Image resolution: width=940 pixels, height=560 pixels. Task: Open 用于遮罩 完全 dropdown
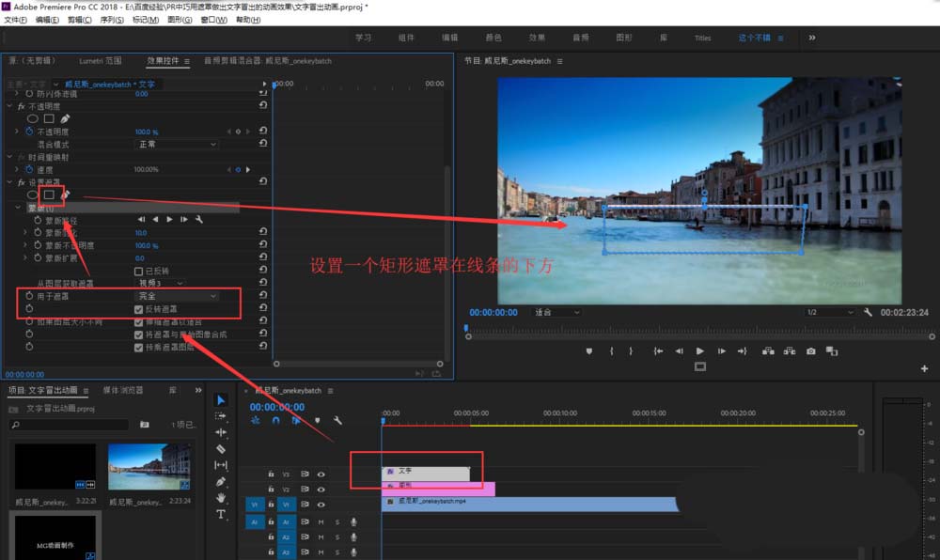pyautogui.click(x=177, y=296)
